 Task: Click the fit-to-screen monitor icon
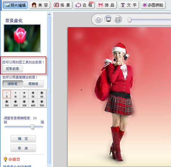click(x=108, y=19)
